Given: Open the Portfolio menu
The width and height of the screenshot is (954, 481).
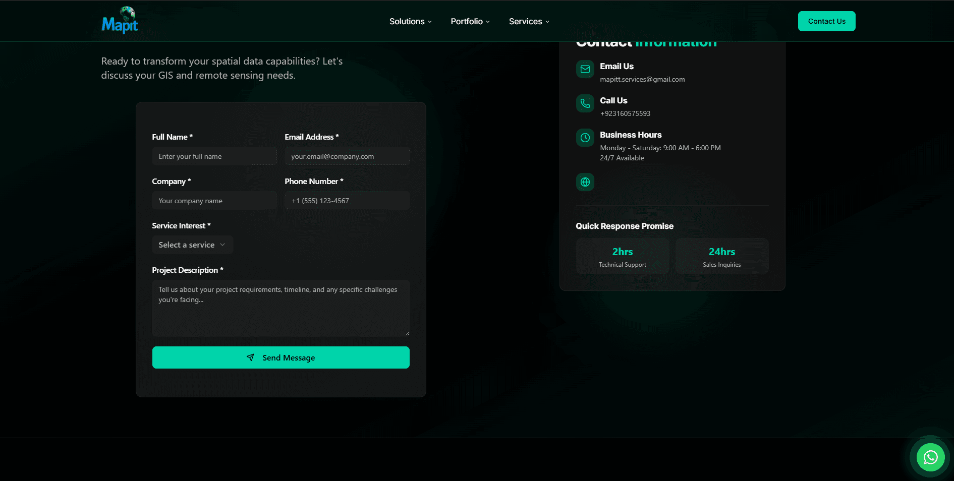Looking at the screenshot, I should point(467,21).
